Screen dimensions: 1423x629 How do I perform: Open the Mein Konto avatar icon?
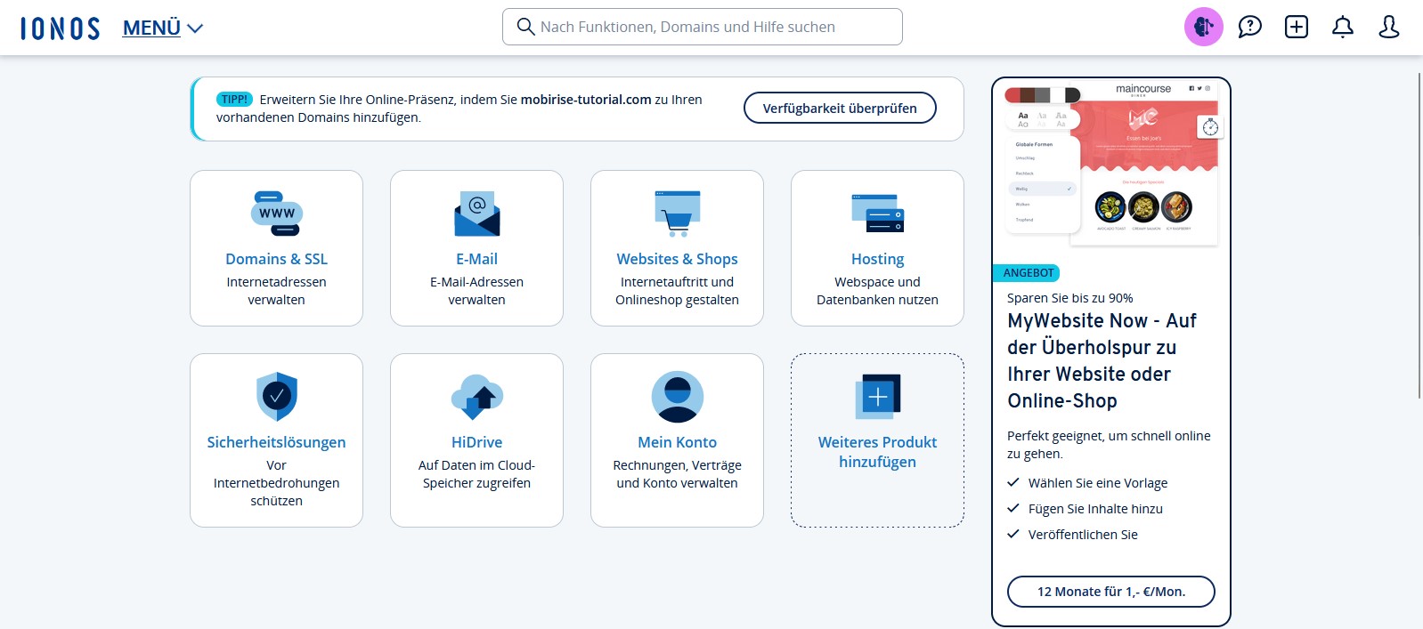(x=677, y=396)
